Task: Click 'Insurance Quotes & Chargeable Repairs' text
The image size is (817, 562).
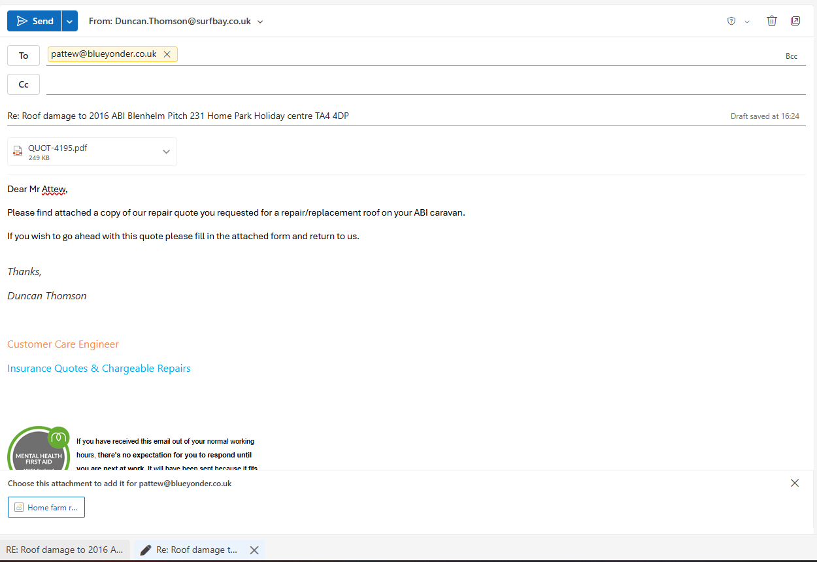Action: 99,369
